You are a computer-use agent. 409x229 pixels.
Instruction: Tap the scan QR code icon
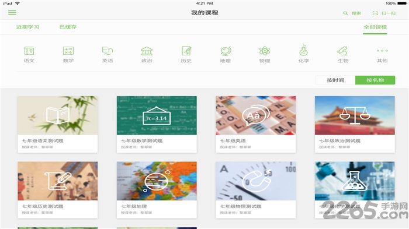click(375, 13)
